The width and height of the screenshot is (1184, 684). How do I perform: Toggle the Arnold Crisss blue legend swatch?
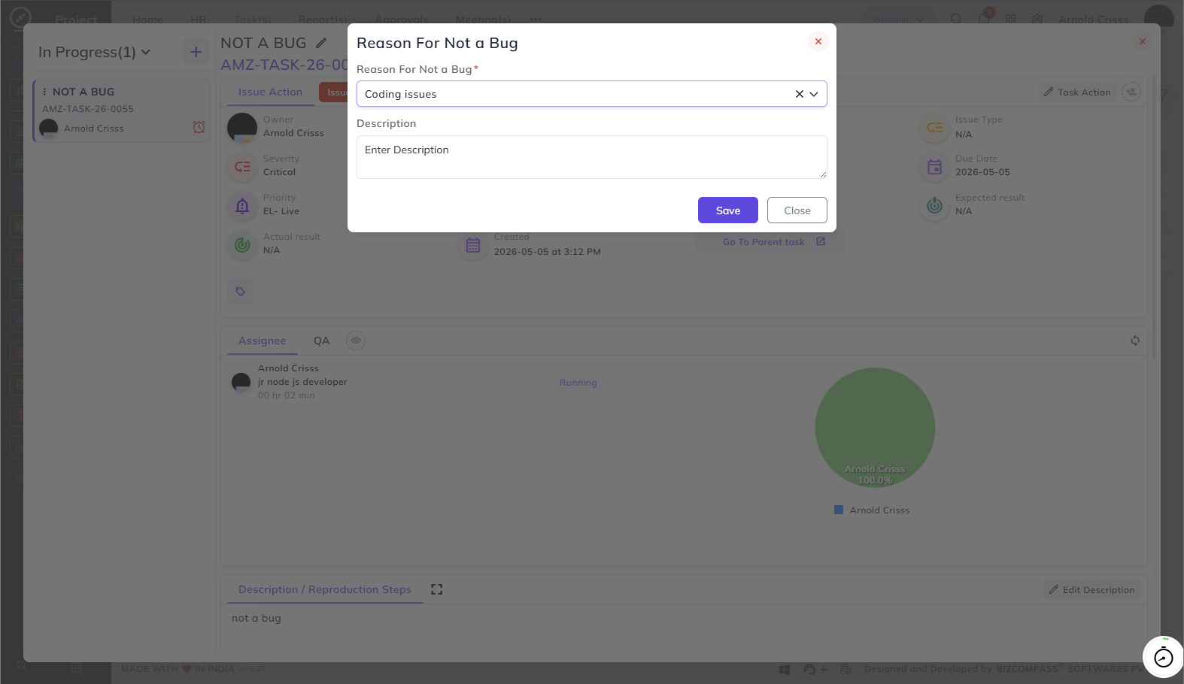pyautogui.click(x=839, y=510)
